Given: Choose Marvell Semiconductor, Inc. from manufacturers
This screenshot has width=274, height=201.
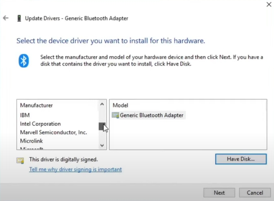Looking at the screenshot, I should 53,132.
